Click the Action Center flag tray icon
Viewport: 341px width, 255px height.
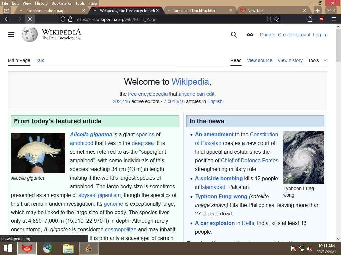click(x=293, y=249)
